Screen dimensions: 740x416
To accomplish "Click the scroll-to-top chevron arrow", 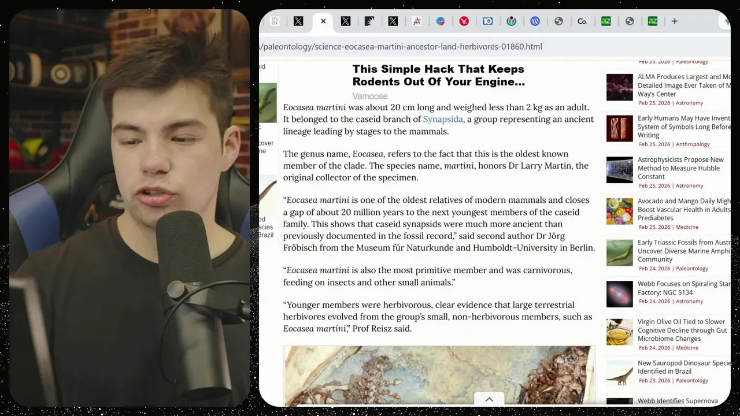I will (489, 399).
